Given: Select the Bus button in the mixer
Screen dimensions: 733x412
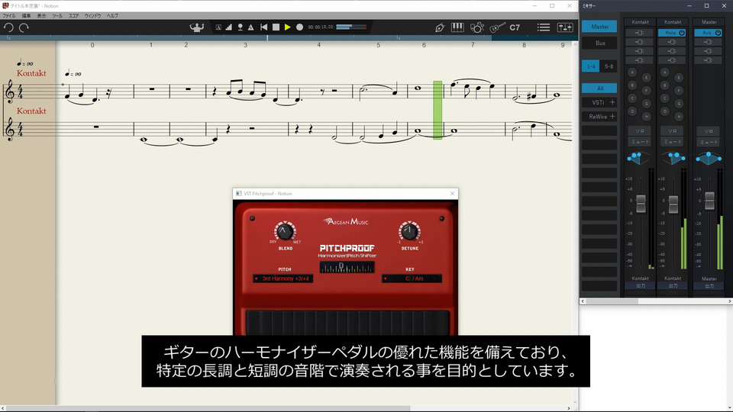Looking at the screenshot, I should [600, 43].
